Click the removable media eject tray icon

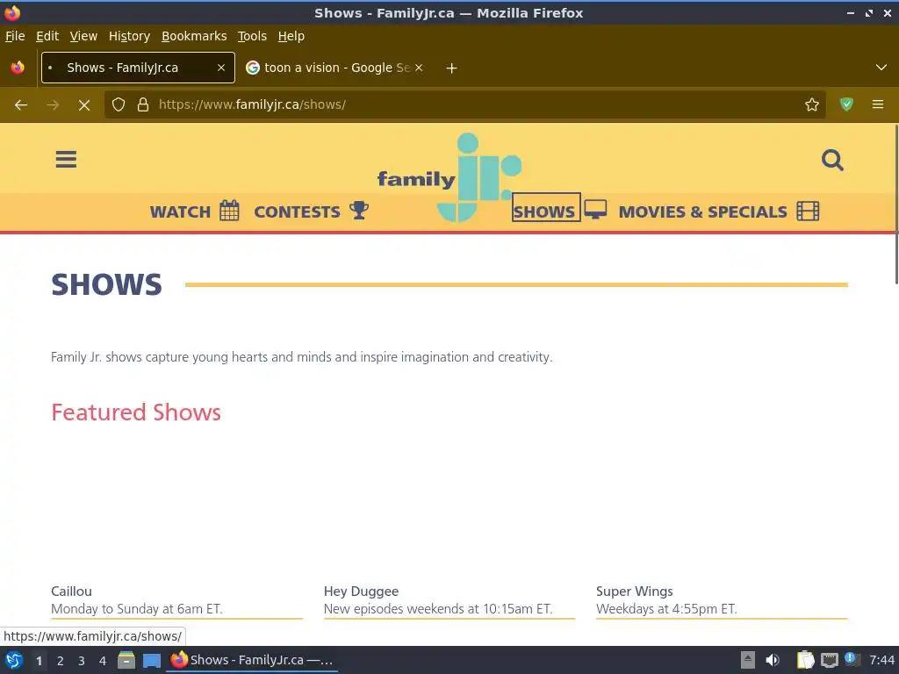click(748, 660)
